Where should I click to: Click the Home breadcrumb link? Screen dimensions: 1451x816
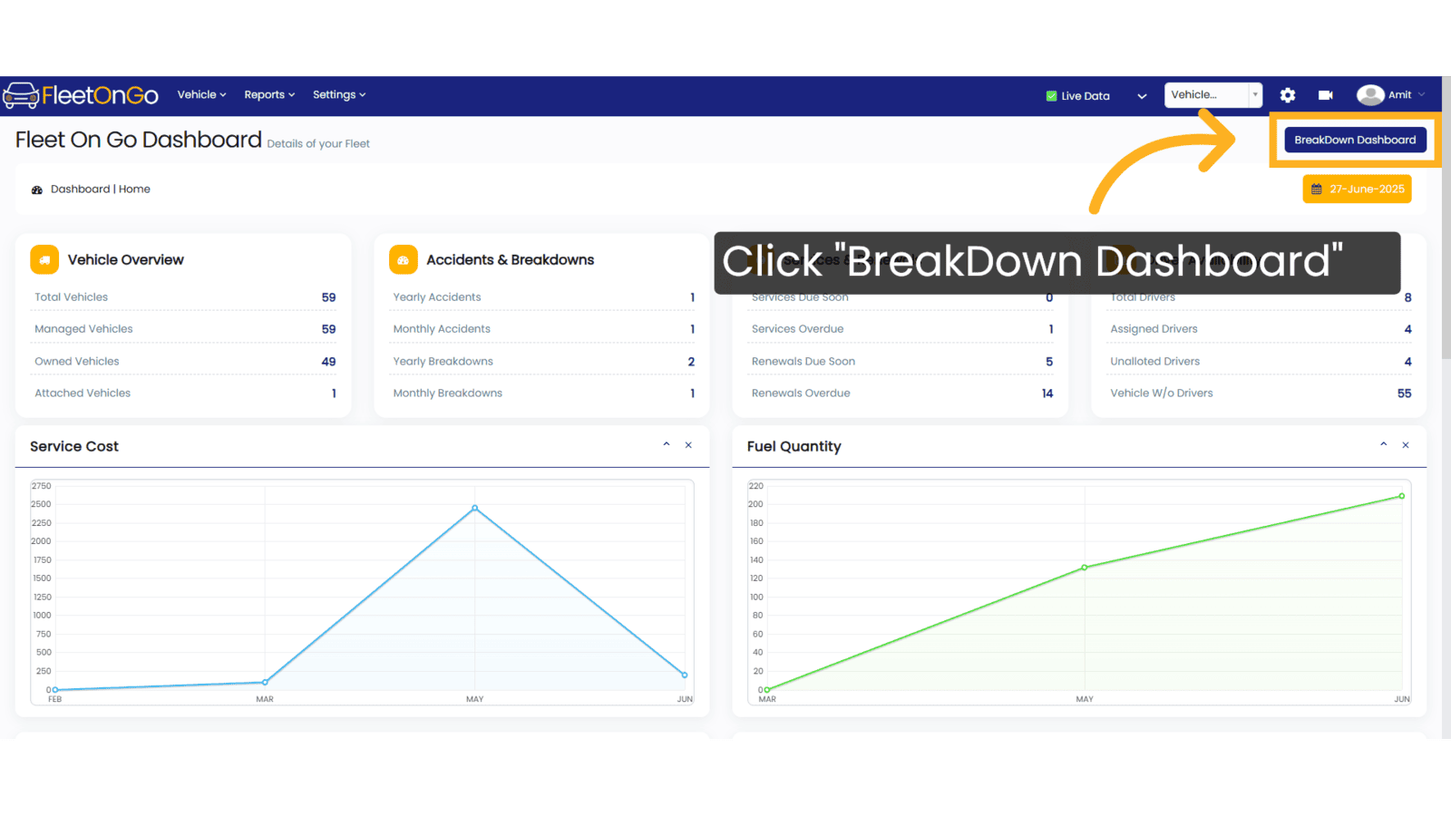[134, 189]
